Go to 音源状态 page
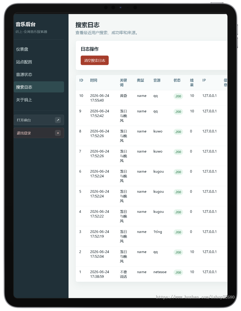 pyautogui.click(x=39, y=74)
